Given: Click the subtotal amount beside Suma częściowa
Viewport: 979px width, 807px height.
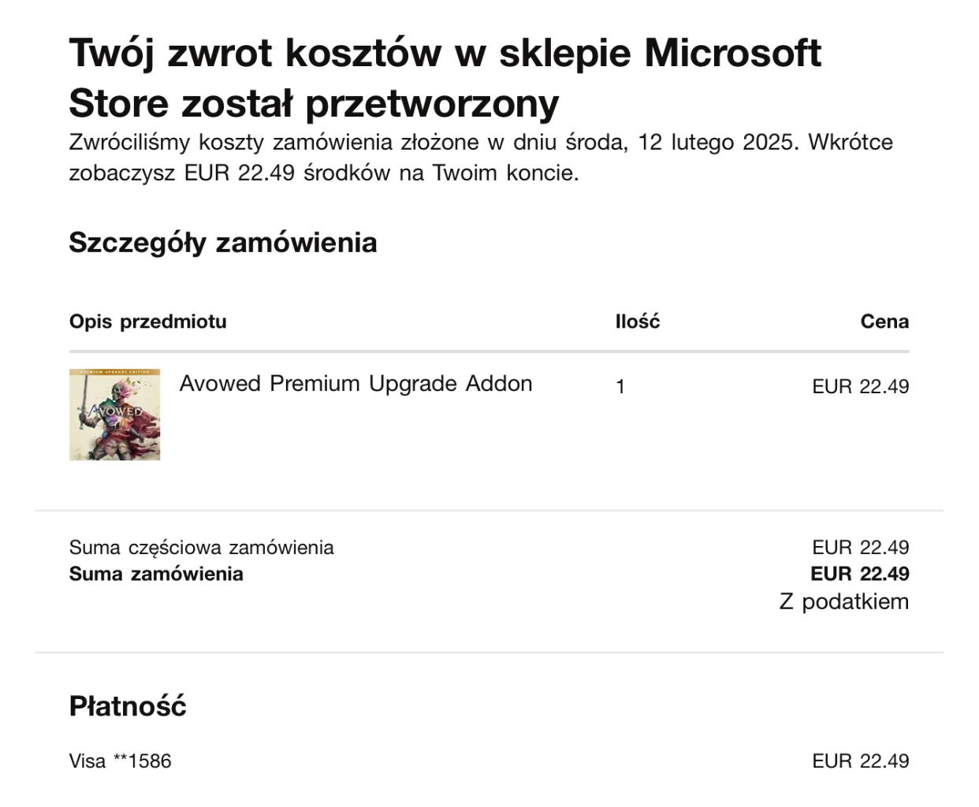Looking at the screenshot, I should (x=860, y=548).
